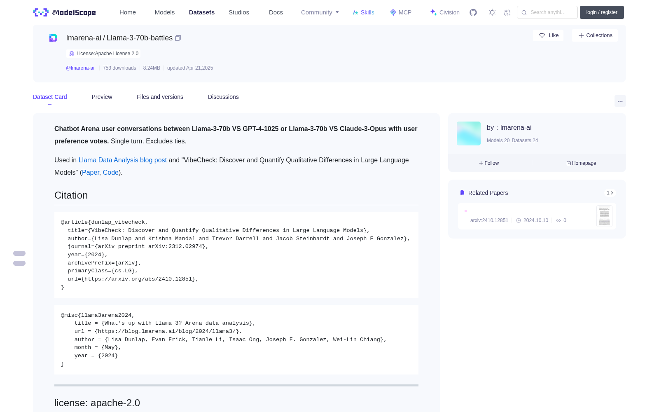
Task: Click the lmarena-ai / Llama-3-70b-battles title
Action: point(119,38)
